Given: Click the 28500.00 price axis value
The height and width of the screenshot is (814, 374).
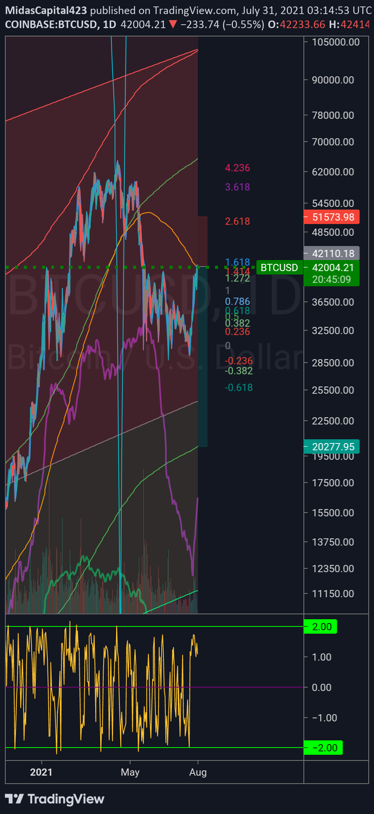Looking at the screenshot, I should pos(333,363).
